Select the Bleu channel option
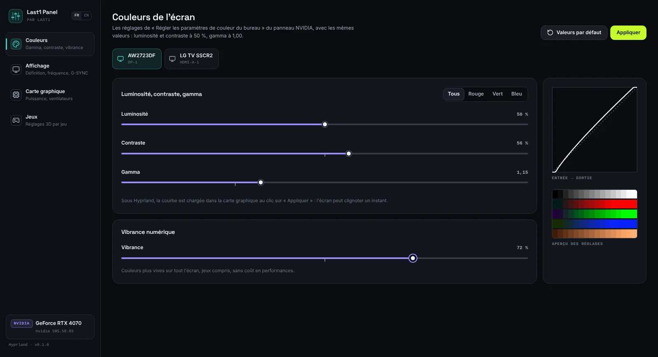Screen dimensions: 658x357 point(517,94)
